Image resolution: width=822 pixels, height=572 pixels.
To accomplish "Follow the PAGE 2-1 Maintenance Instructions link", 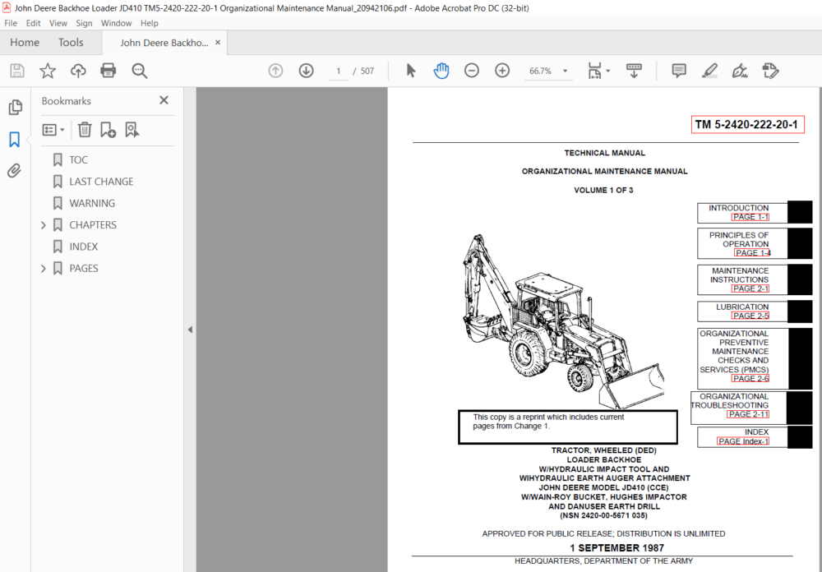I will tap(750, 289).
